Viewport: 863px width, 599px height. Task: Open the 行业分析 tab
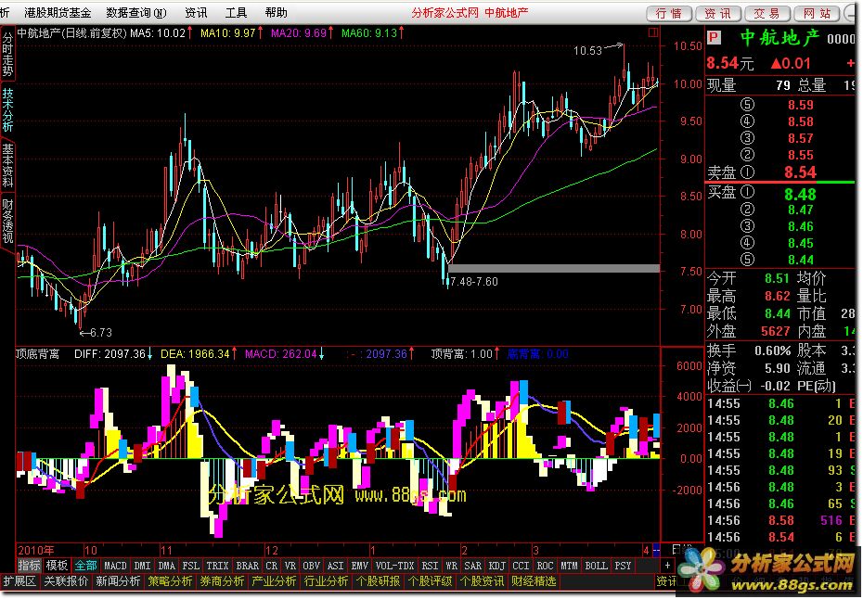point(326,581)
